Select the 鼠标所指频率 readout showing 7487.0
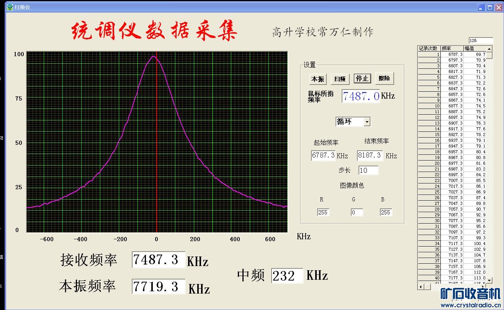The width and height of the screenshot is (504, 310). tap(361, 96)
